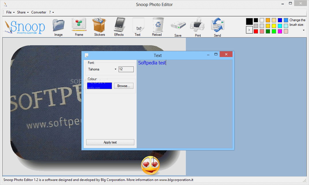Image resolution: width=309 pixels, height=185 pixels.
Task: Click the font size field showing 12
Action: pyautogui.click(x=126, y=69)
